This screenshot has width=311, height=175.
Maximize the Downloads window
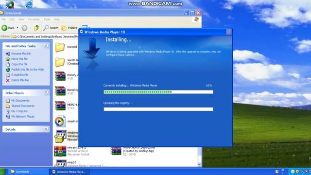pos(192,13)
